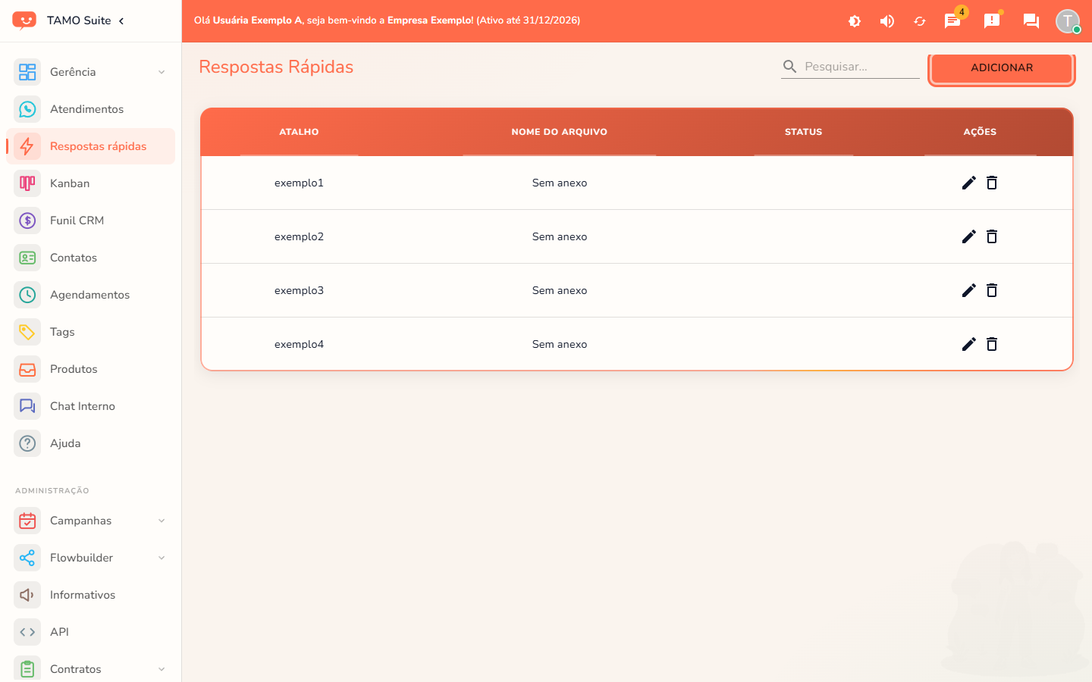Expand the Gerência menu
The width and height of the screenshot is (1092, 682).
click(91, 72)
